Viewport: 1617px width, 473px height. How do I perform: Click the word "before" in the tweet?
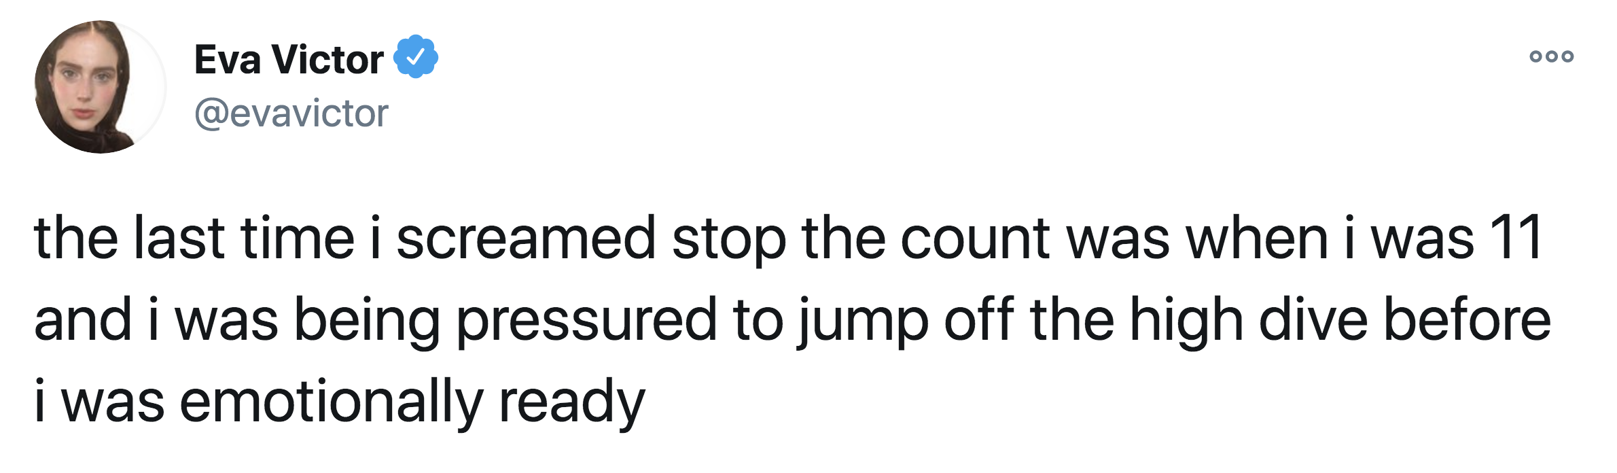click(1468, 319)
